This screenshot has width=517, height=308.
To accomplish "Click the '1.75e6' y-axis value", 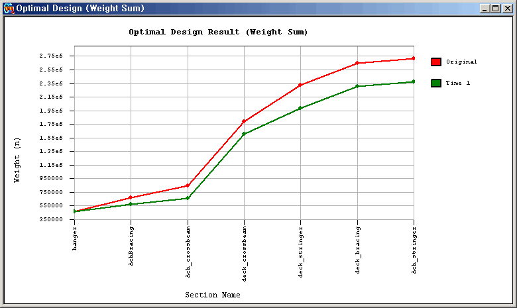I will [x=51, y=124].
